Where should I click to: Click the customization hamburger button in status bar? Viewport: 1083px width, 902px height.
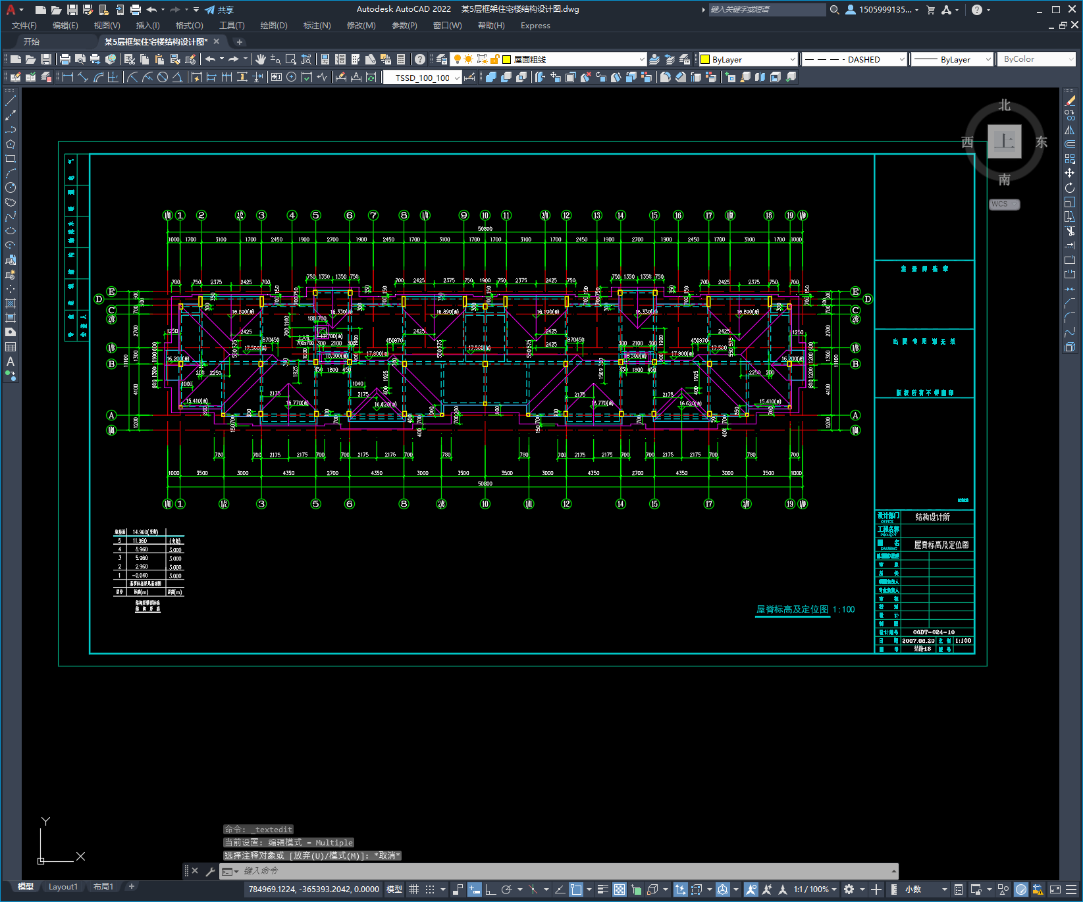[1071, 889]
